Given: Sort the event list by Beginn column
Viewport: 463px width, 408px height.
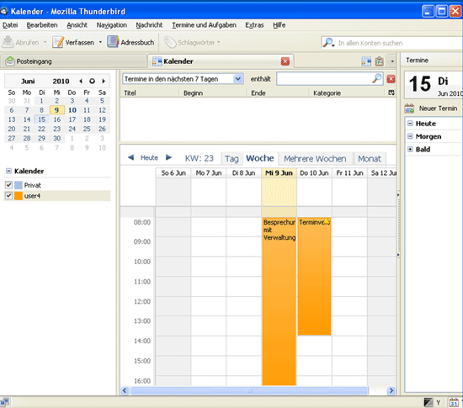Looking at the screenshot, I should click(x=213, y=93).
